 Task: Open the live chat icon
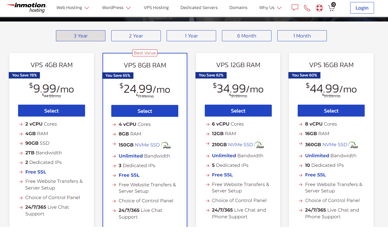(295, 8)
